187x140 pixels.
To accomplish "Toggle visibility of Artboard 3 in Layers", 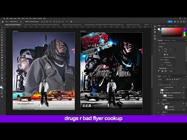I will tap(159, 100).
